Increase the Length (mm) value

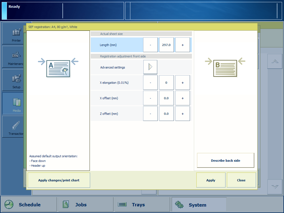[x=182, y=45]
